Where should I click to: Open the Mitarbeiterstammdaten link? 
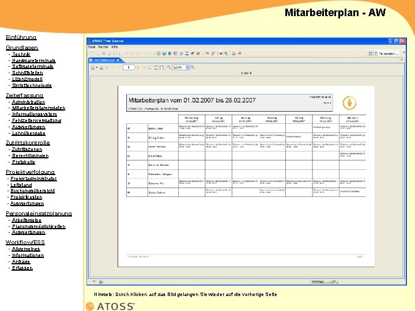[x=39, y=108]
